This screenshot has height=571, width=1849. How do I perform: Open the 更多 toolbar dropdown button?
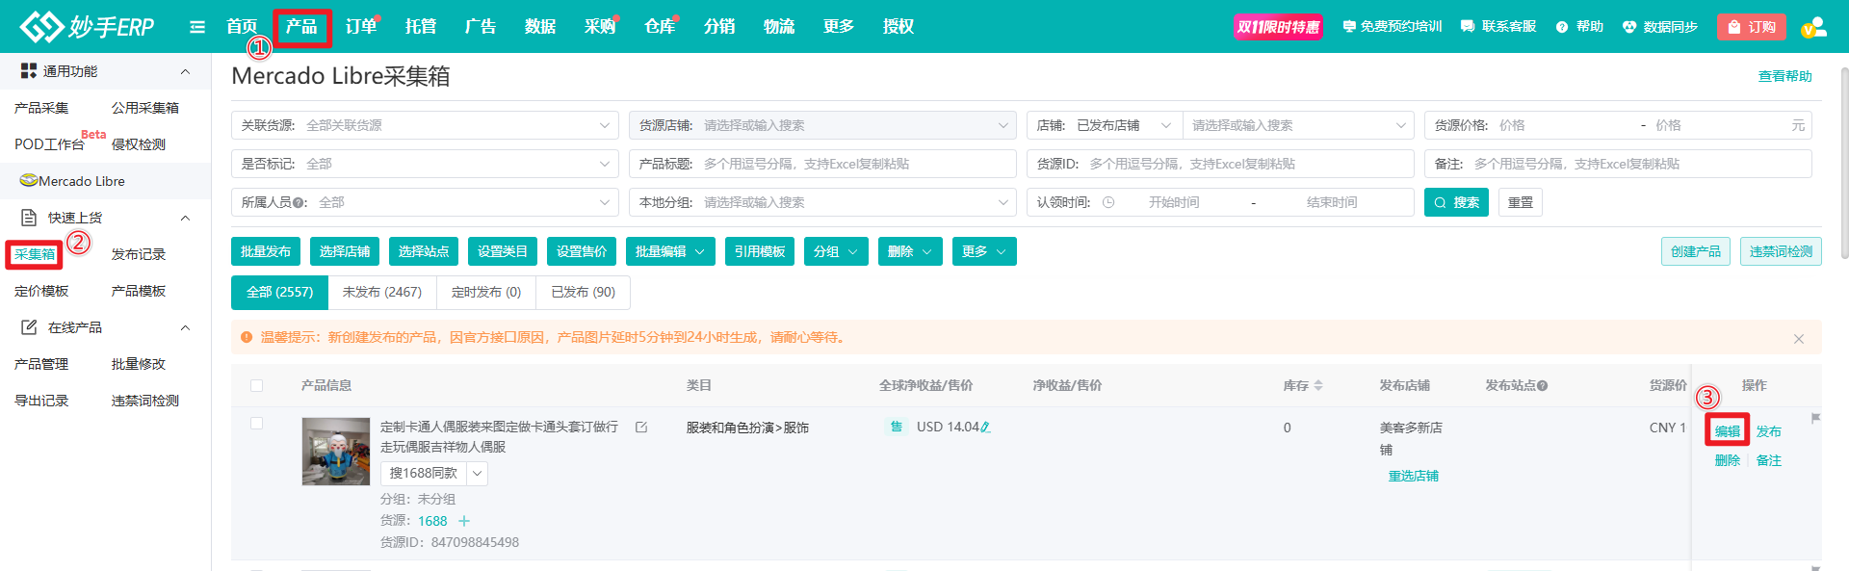[x=984, y=251]
